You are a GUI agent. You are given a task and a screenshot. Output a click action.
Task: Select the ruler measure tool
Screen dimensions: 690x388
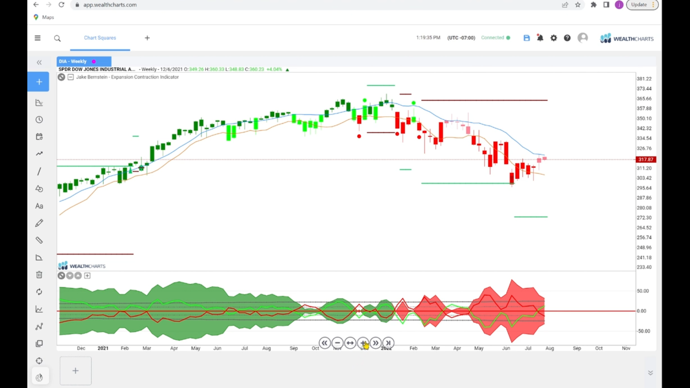pos(39,240)
